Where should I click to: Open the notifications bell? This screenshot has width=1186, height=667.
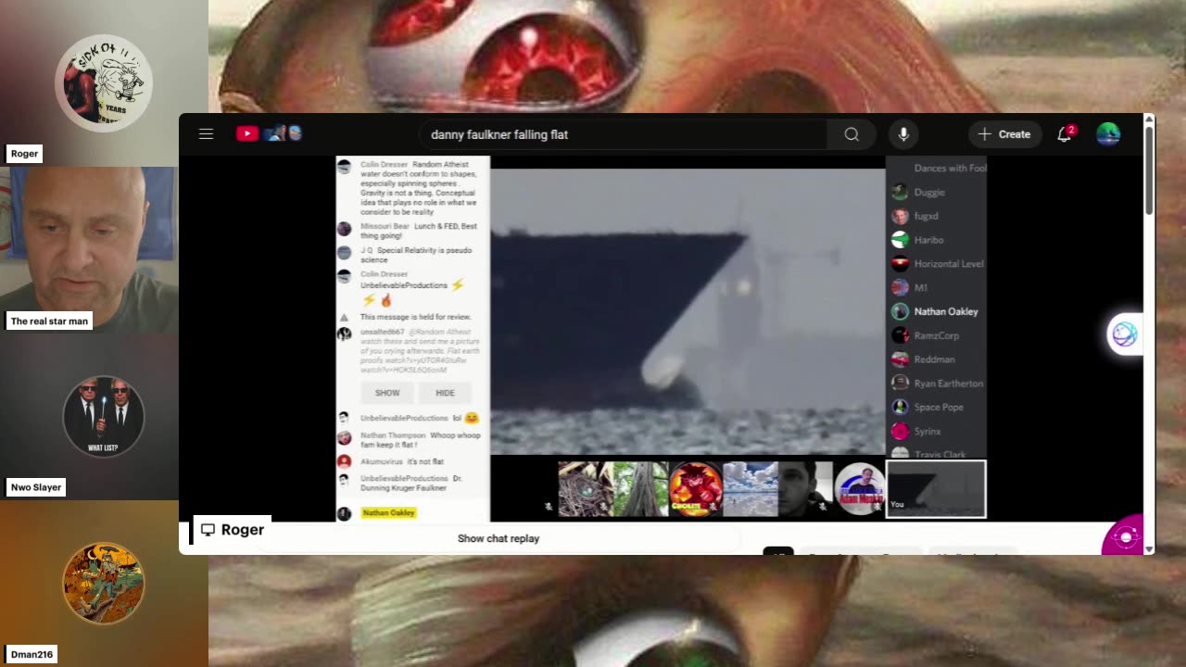[x=1065, y=134]
